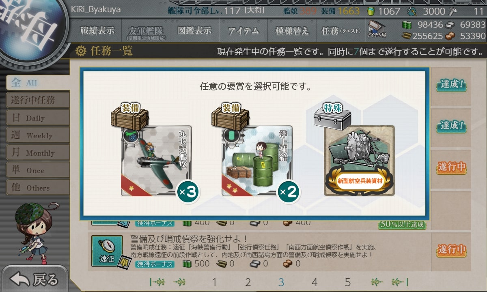Jump to the first page arrow icon

157,282
